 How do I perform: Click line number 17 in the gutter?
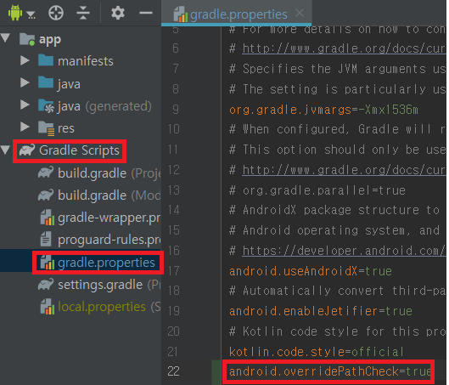(173, 270)
